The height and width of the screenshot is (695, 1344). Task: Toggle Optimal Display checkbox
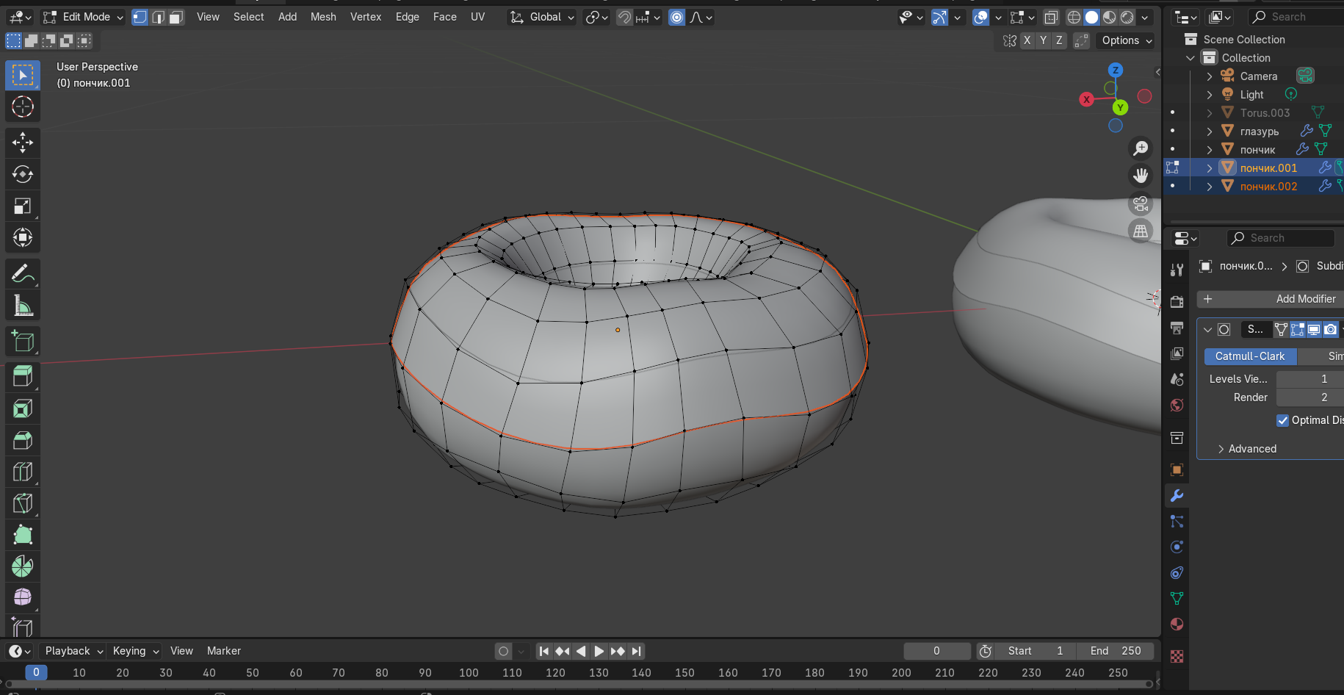click(1283, 420)
